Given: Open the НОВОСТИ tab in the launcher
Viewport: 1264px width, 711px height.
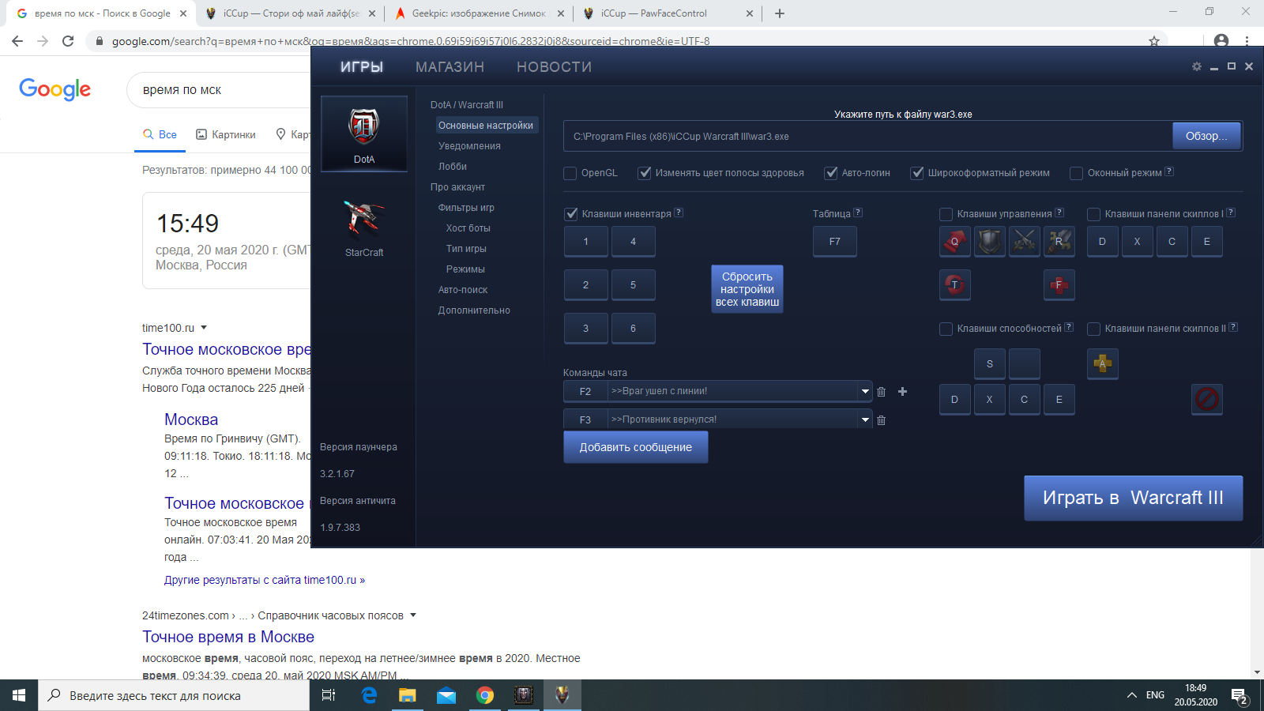Looking at the screenshot, I should point(554,67).
